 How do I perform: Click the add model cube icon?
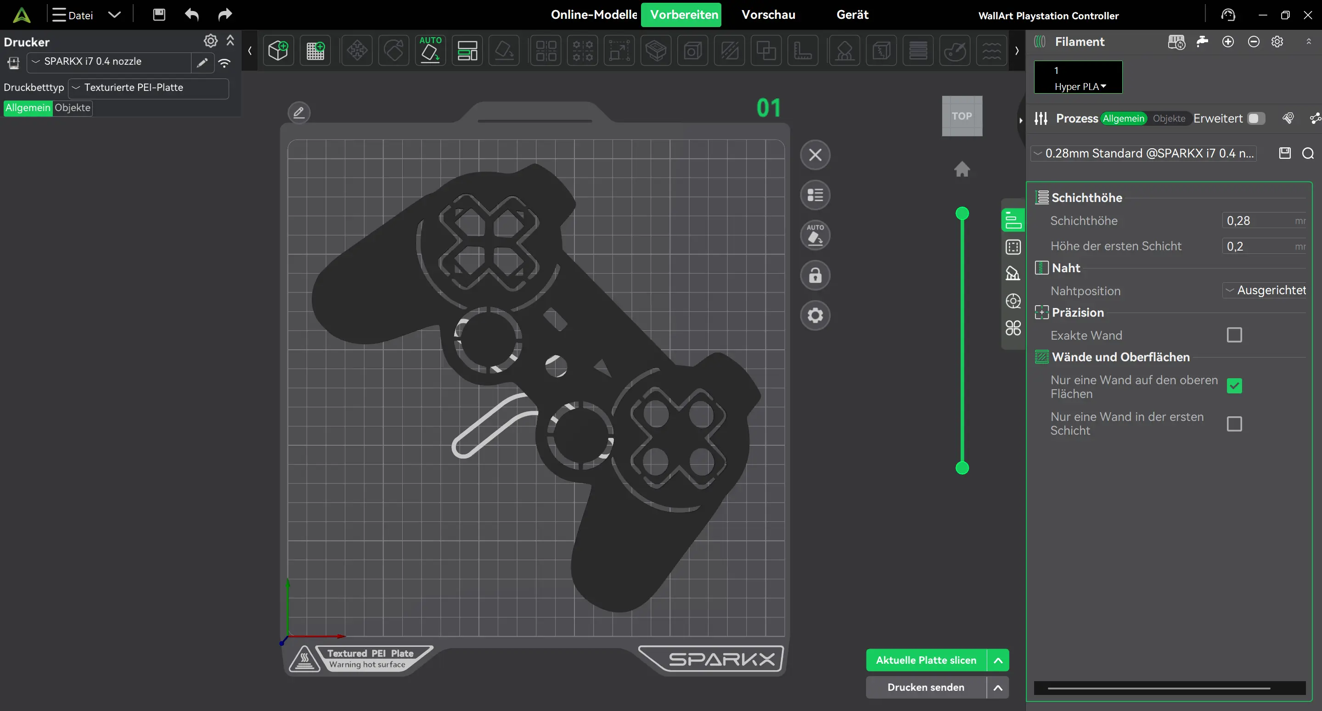(x=278, y=50)
